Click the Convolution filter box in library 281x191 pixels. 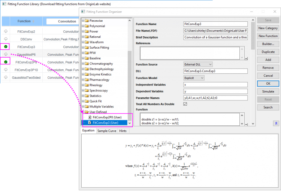pyautogui.click(x=63, y=21)
